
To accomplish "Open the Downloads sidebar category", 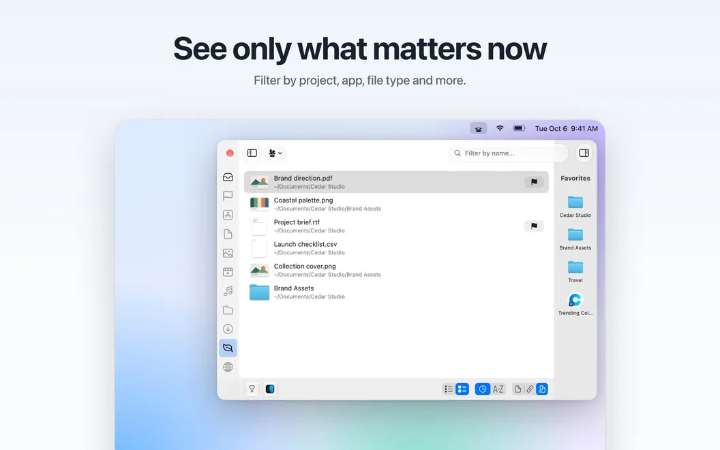I will click(x=228, y=329).
